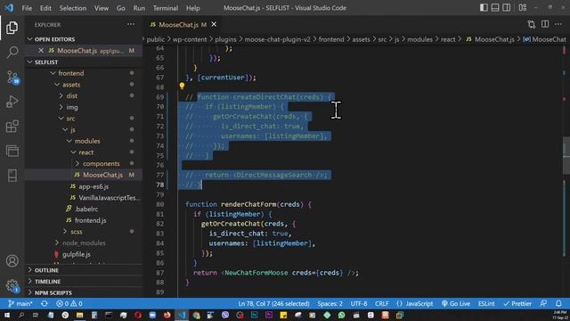Click the Synchronize Changes icon in status bar

coord(45,303)
